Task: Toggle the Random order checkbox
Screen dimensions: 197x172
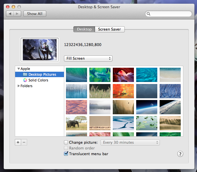Action: [66, 148]
